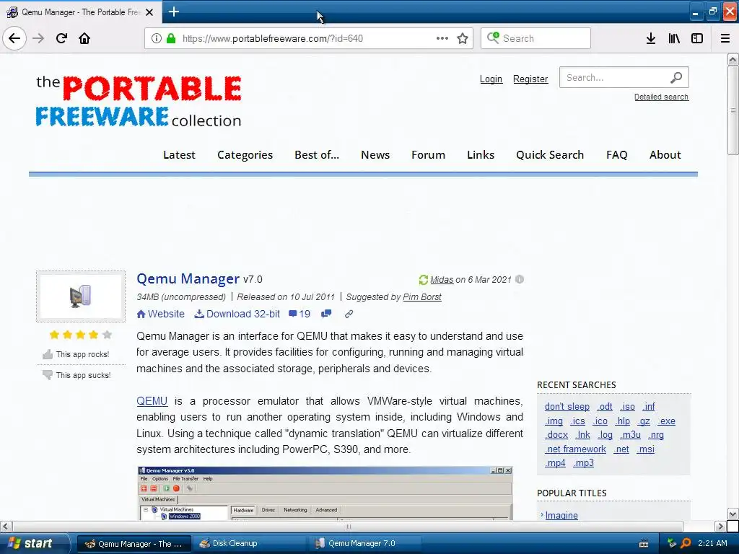
Task: Click recent search don't sleep
Action: (x=567, y=407)
